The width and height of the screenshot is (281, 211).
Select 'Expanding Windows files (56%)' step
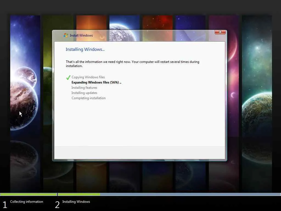[96, 82]
